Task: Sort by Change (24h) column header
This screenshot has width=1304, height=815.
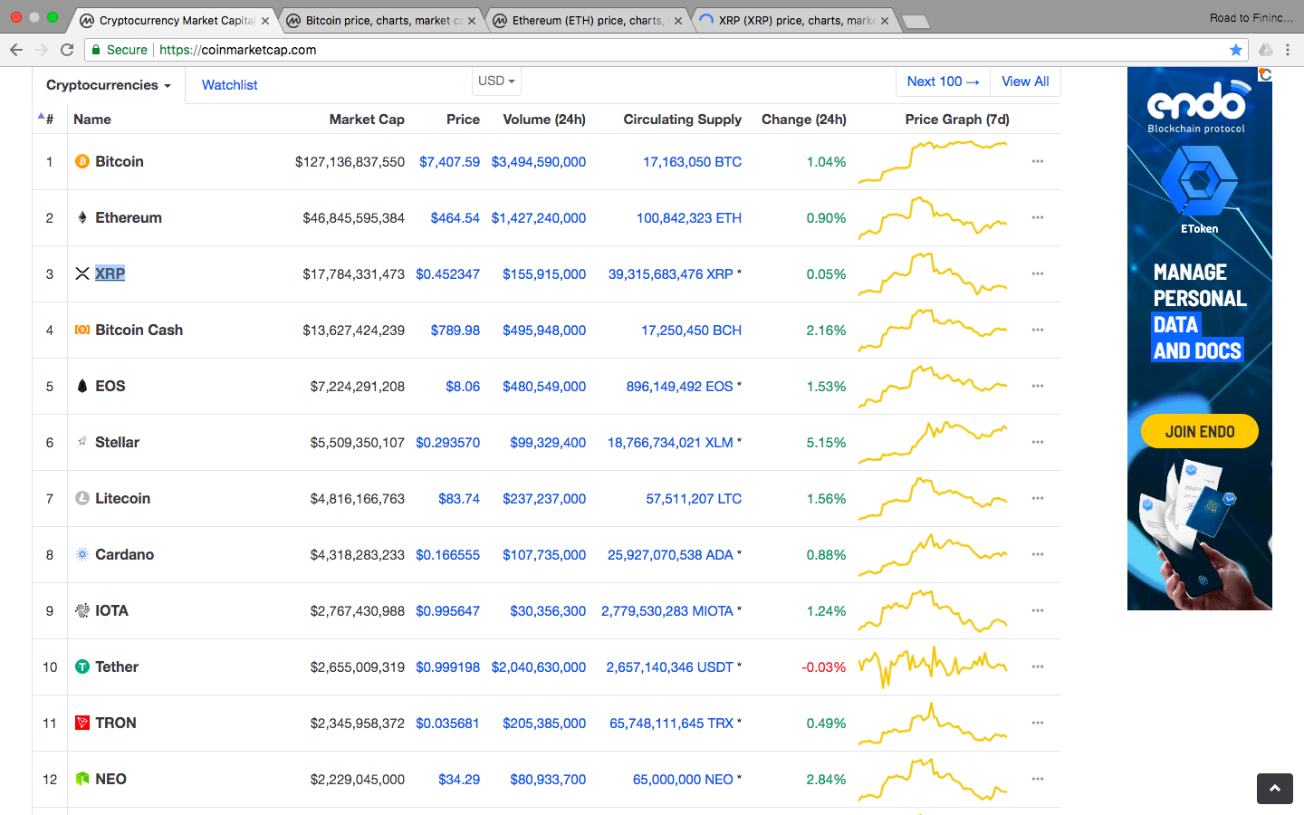Action: 804,120
